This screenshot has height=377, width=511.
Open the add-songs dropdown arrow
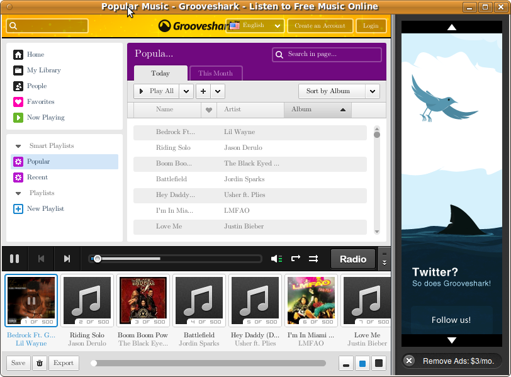pyautogui.click(x=218, y=91)
